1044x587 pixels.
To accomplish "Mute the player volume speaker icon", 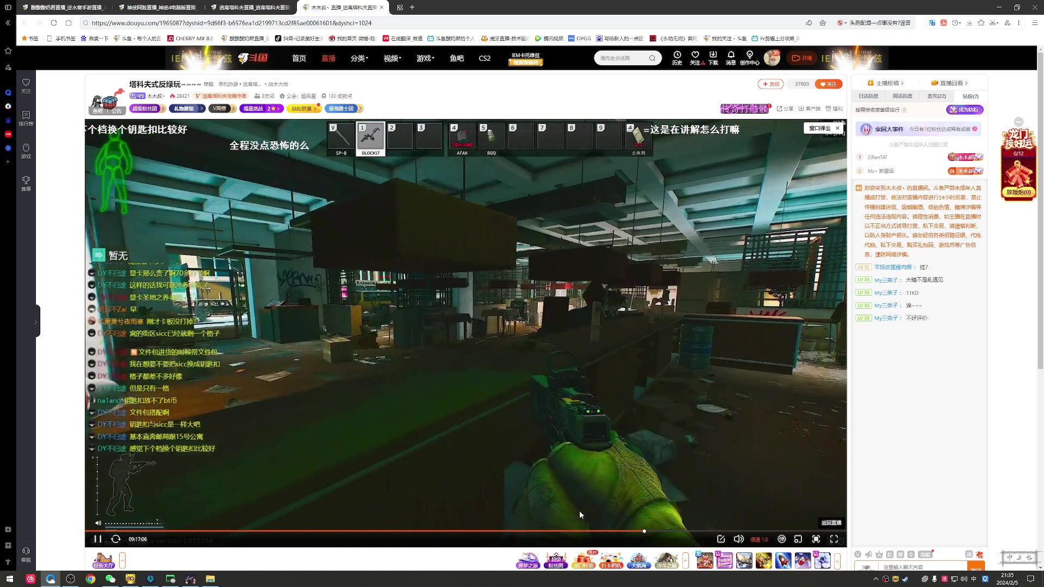I will (738, 539).
